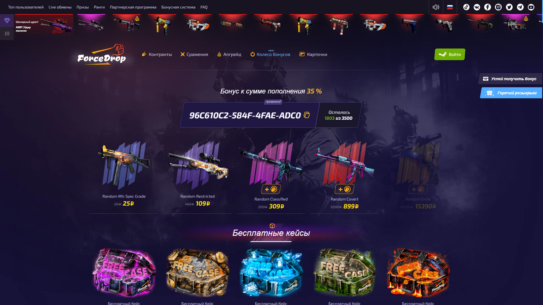Go to Колесо бонусов section
Screen dimensions: 543x305
tap(270, 54)
